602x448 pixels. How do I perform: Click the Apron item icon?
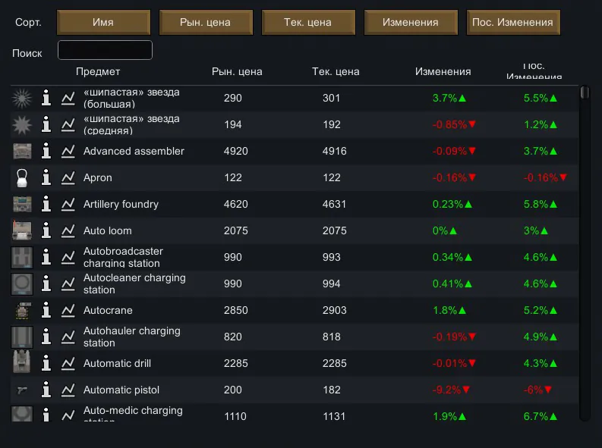[22, 177]
